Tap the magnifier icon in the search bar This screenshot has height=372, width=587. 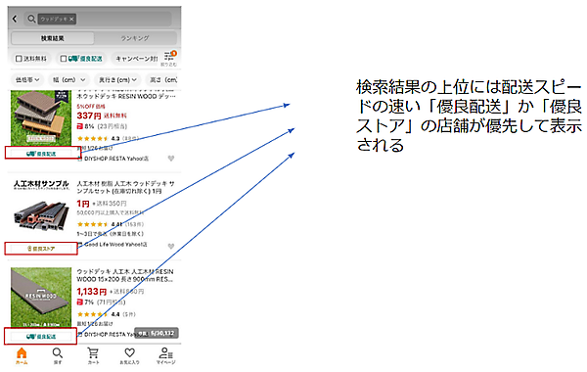(31, 19)
